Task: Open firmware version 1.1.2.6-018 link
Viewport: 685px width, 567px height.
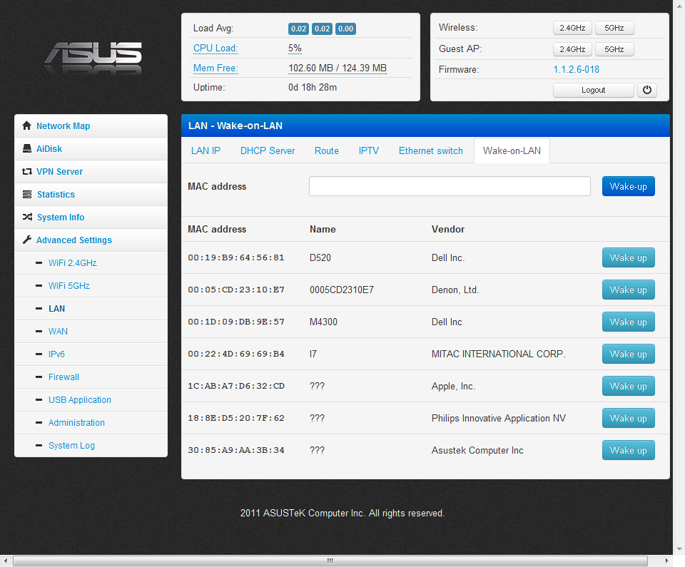Action: click(576, 70)
